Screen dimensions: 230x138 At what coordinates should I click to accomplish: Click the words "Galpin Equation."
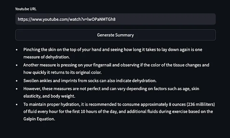pyautogui.click(x=39, y=119)
